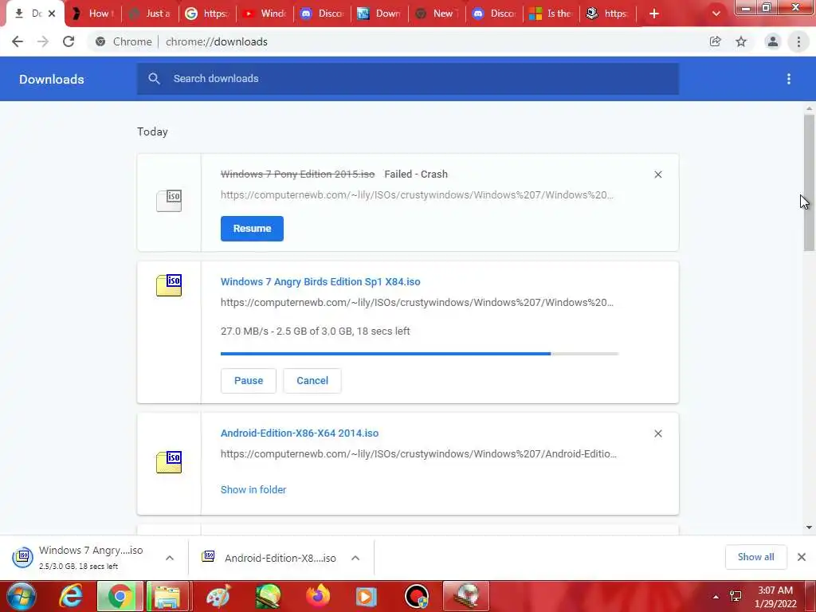The height and width of the screenshot is (612, 816).
Task: Cancel the Angry Birds Edition download
Action: click(312, 380)
